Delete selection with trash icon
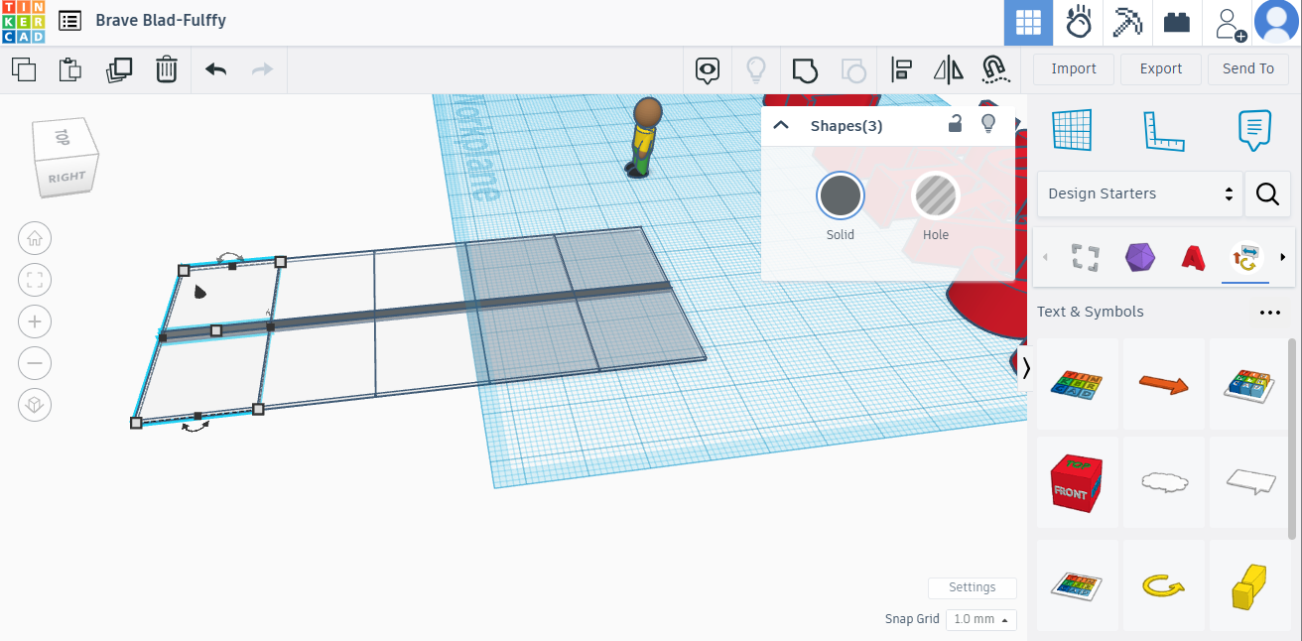 click(x=166, y=69)
